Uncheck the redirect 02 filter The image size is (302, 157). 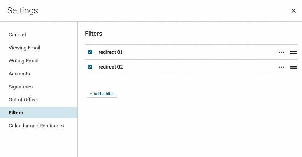click(x=90, y=67)
